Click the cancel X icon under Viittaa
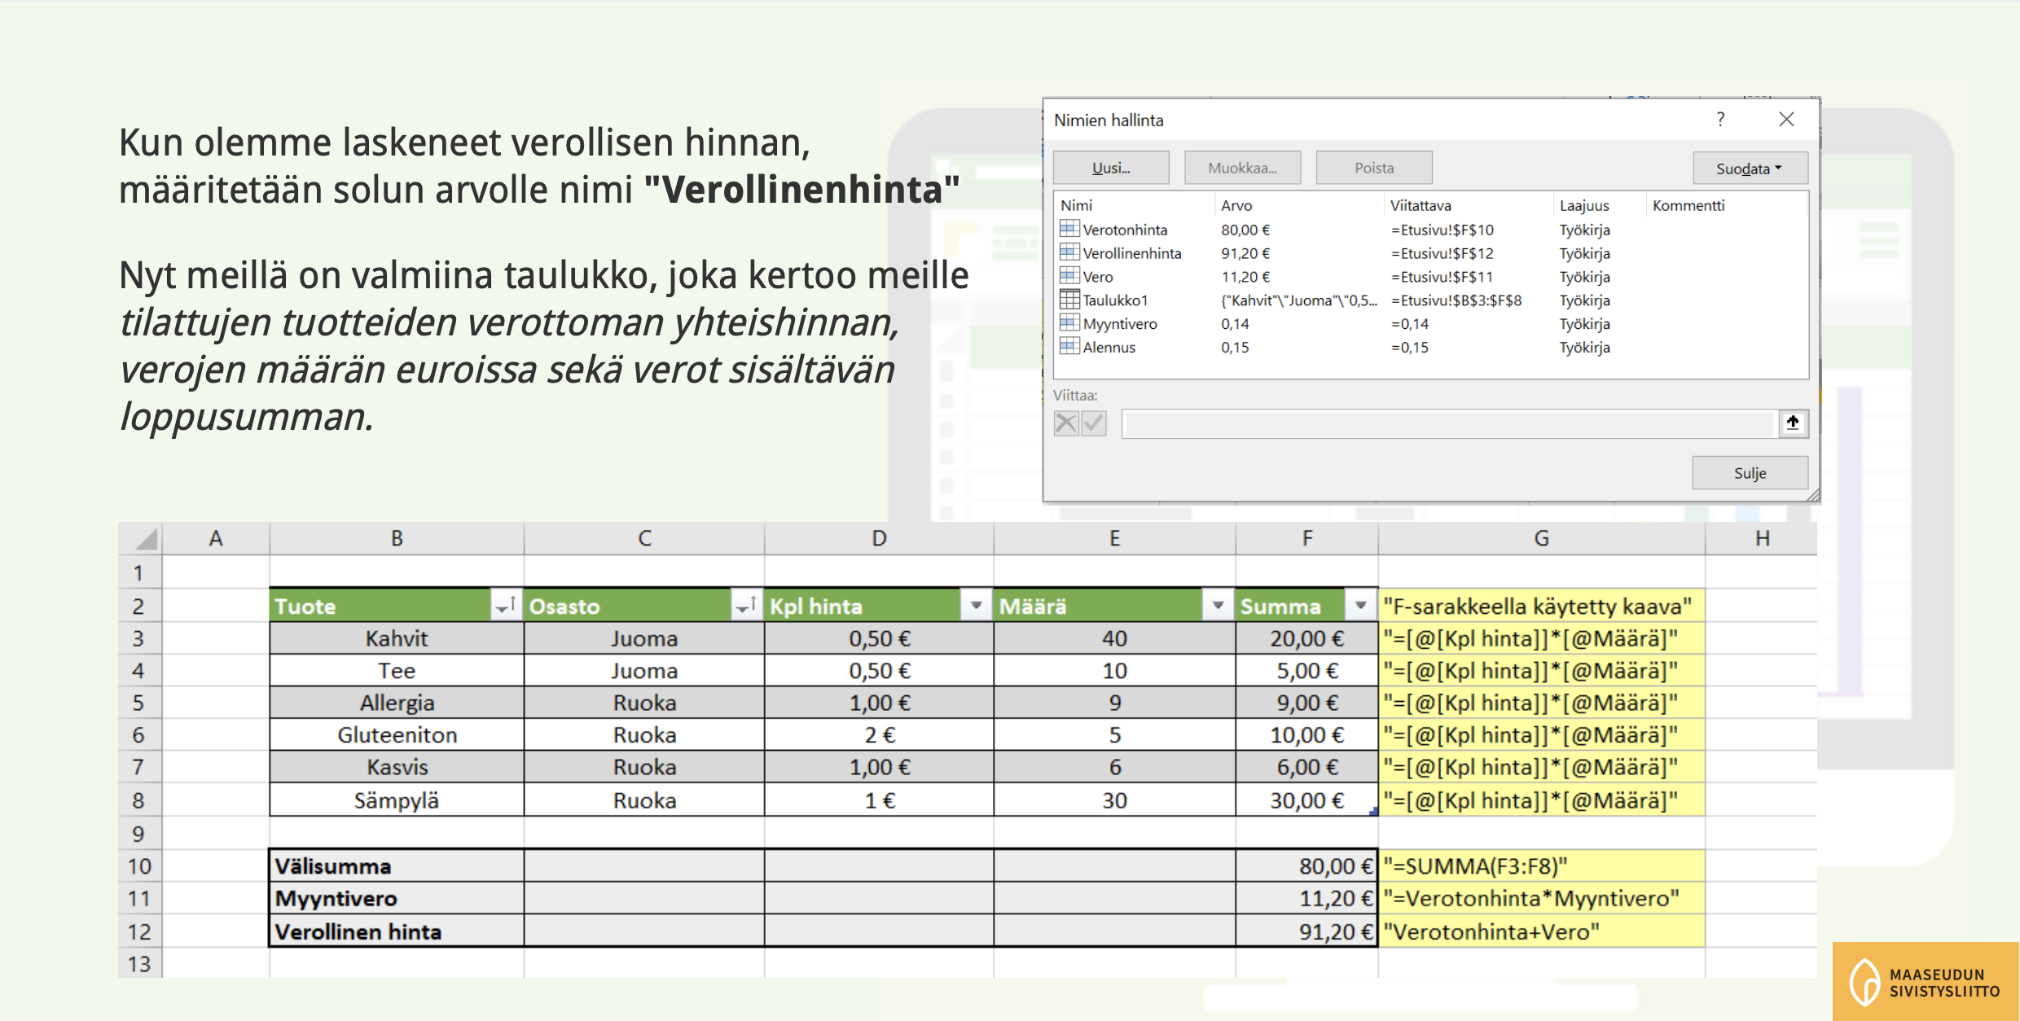Image resolution: width=2020 pixels, height=1021 pixels. [x=1066, y=423]
